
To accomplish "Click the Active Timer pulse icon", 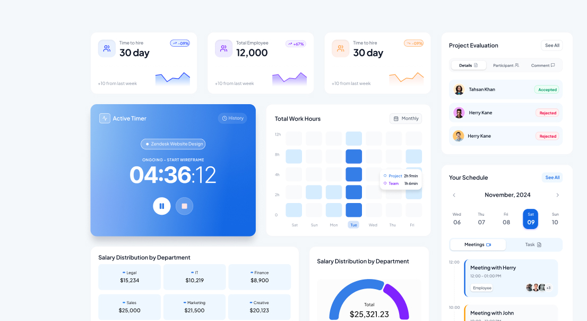I will tap(105, 118).
